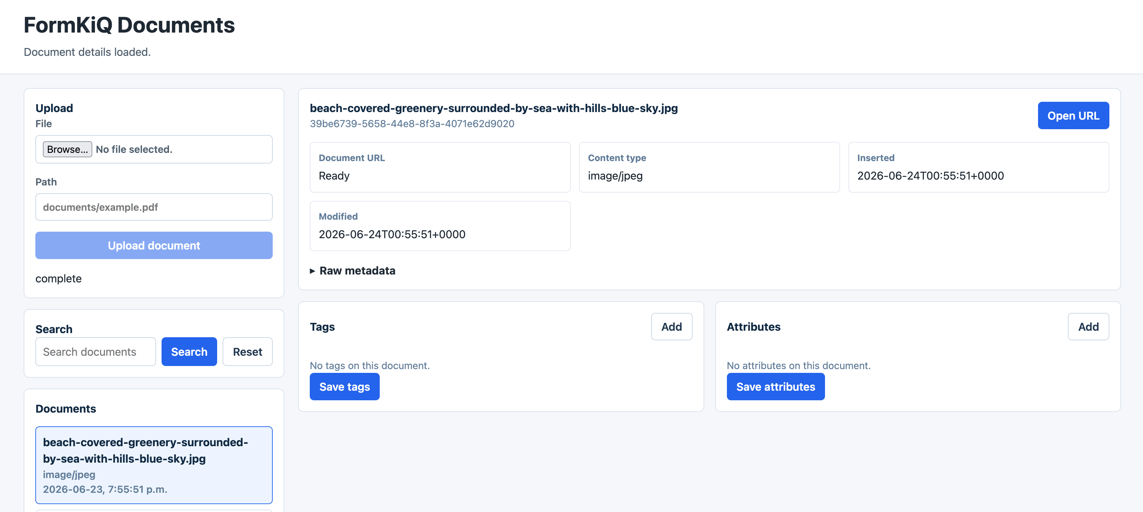Screen dimensions: 1143x512
Task: Click the document title heading in the details panel
Action: pyautogui.click(x=493, y=108)
